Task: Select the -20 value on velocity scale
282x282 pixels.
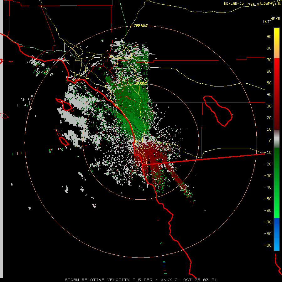Action: tap(268, 164)
